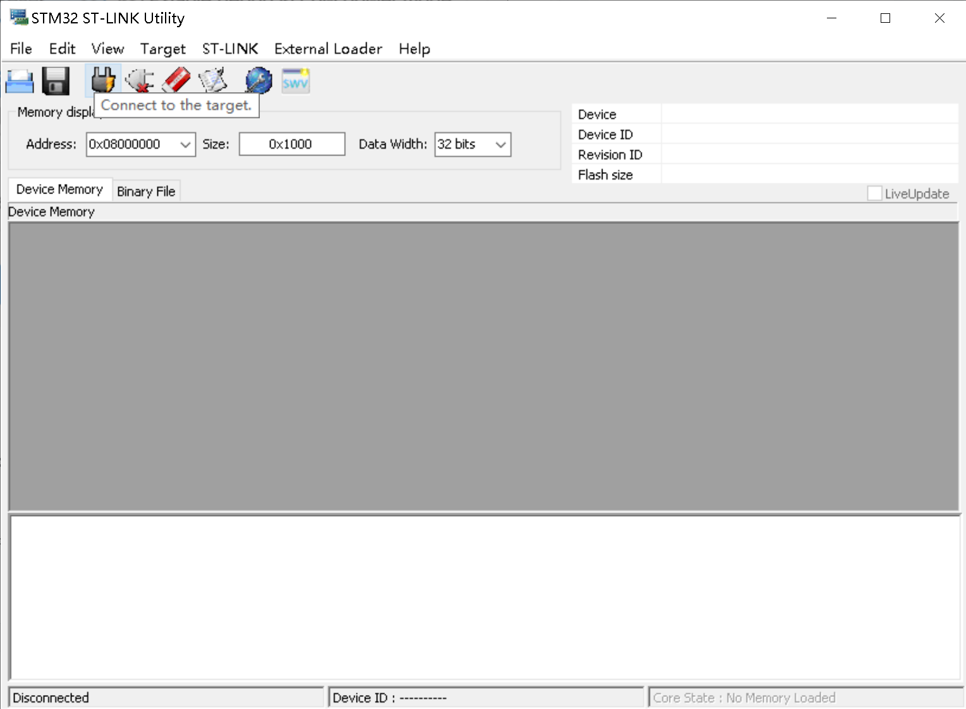Open the ST-LINK menu
The height and width of the screenshot is (709, 966).
pyautogui.click(x=230, y=49)
